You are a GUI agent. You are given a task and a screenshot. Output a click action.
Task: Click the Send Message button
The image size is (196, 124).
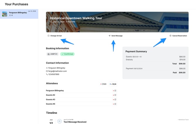pyautogui.click(x=116, y=36)
